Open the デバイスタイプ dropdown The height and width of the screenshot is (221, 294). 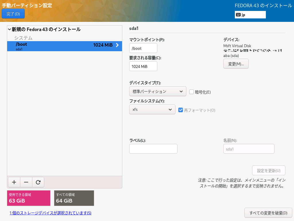[x=158, y=92]
